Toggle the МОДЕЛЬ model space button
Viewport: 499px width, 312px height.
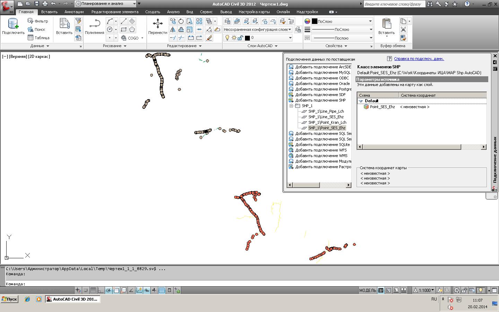(368, 291)
